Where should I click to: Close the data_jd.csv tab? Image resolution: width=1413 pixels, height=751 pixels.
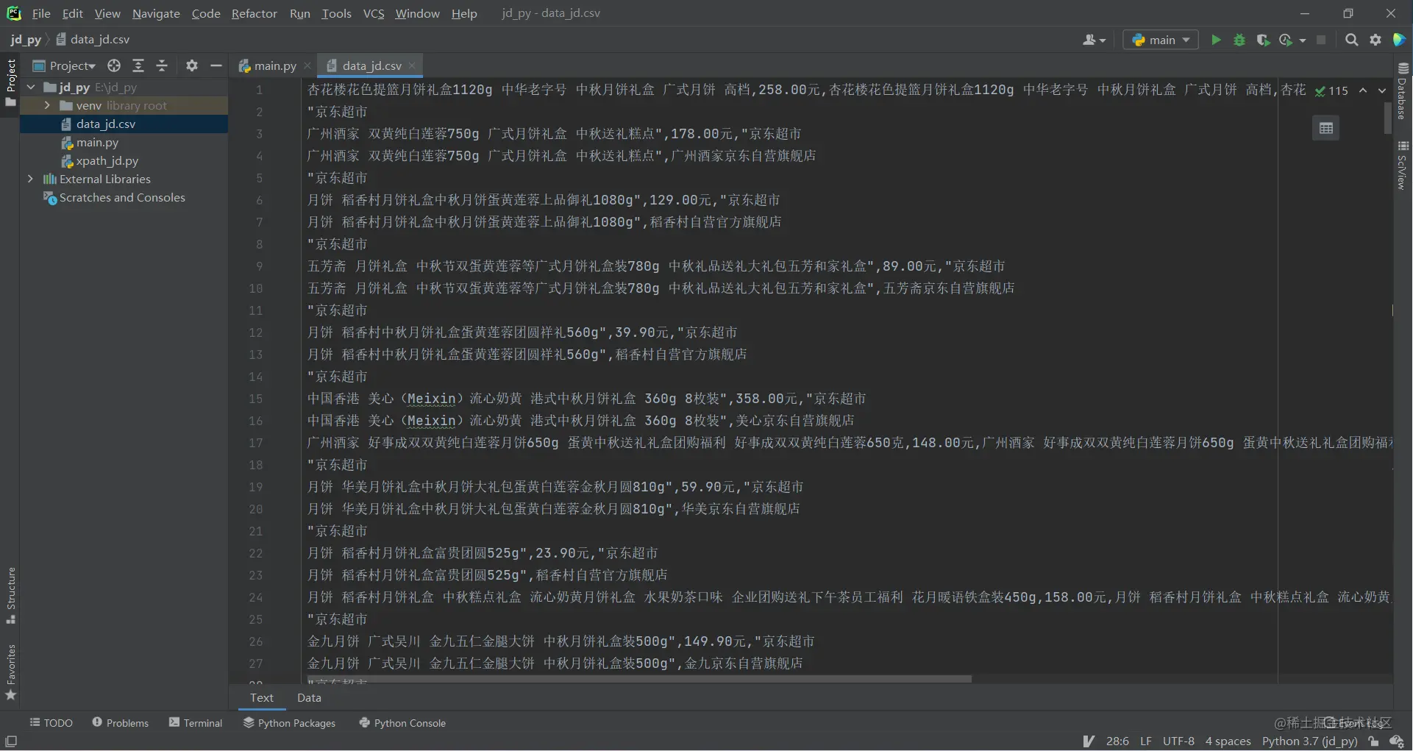(x=412, y=65)
